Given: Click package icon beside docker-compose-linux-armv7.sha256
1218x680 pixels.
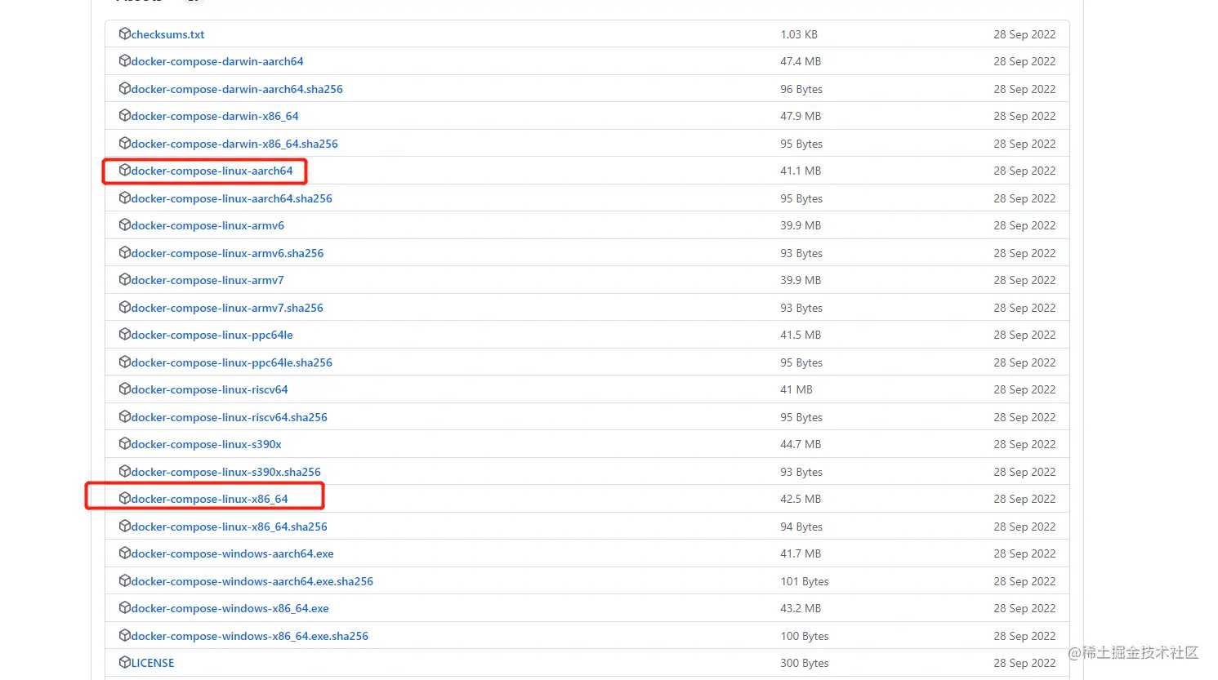Looking at the screenshot, I should pos(125,307).
